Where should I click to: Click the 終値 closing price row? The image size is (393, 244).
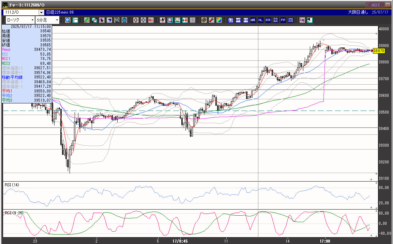point(26,45)
